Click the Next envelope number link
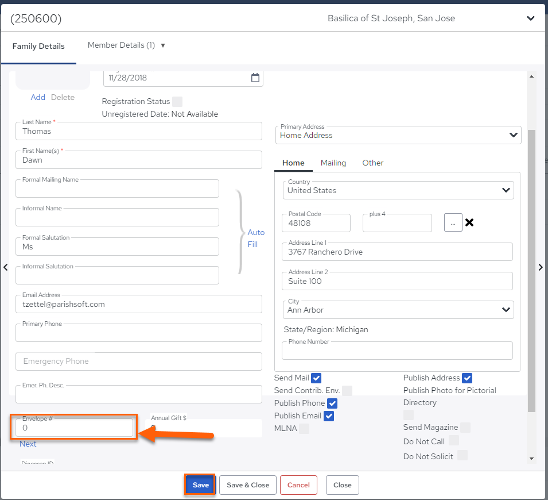The height and width of the screenshot is (500, 548). tap(28, 444)
